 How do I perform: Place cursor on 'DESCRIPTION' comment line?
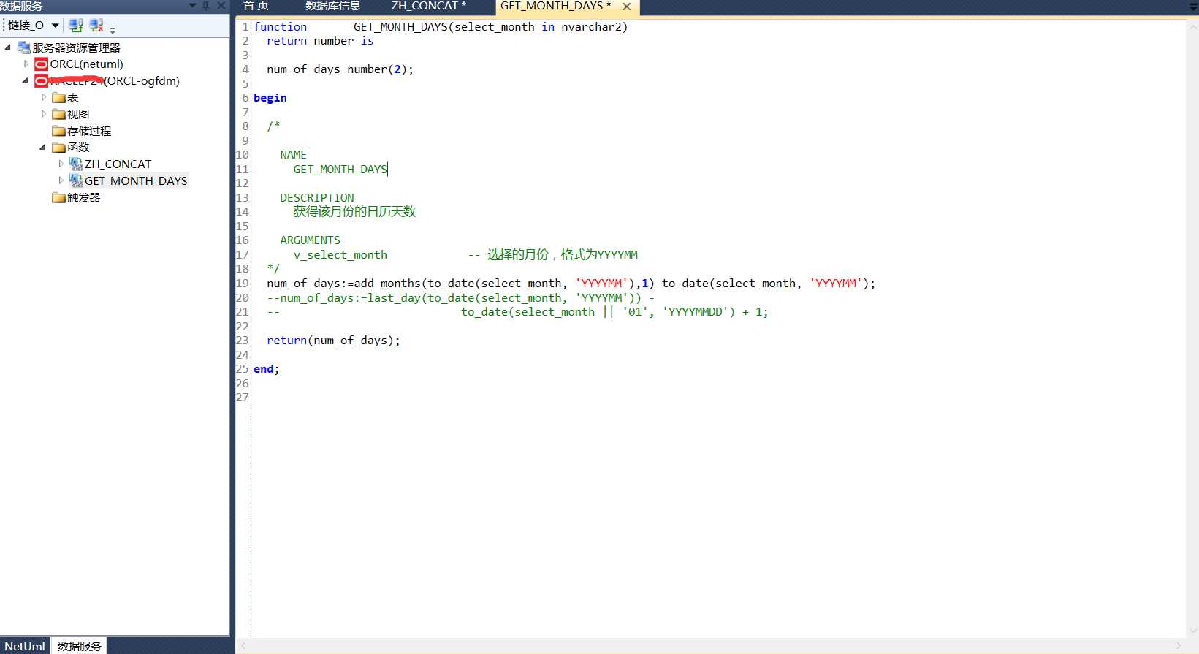(x=317, y=198)
